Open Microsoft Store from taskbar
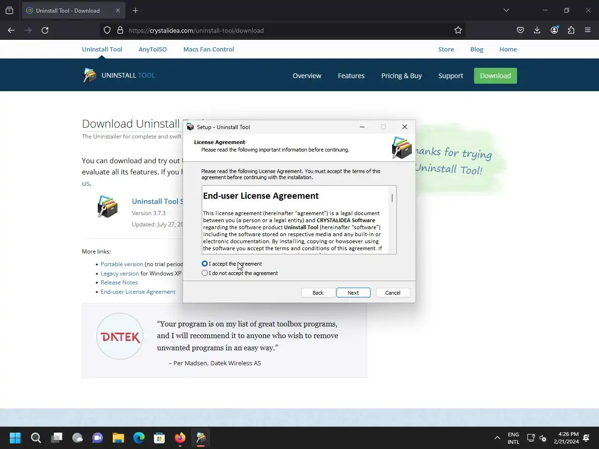The height and width of the screenshot is (449, 599). (160, 438)
